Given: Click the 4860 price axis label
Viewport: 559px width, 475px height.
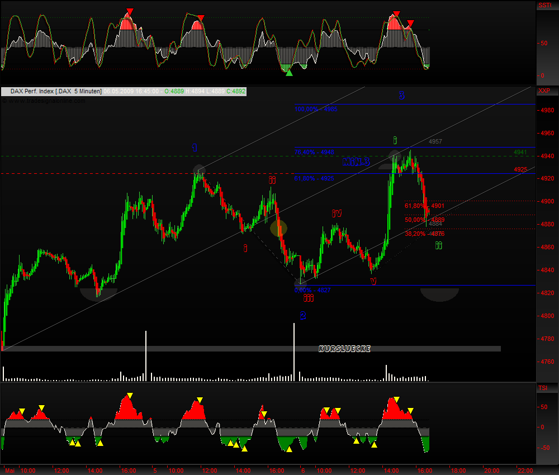Looking at the screenshot, I should click(547, 247).
